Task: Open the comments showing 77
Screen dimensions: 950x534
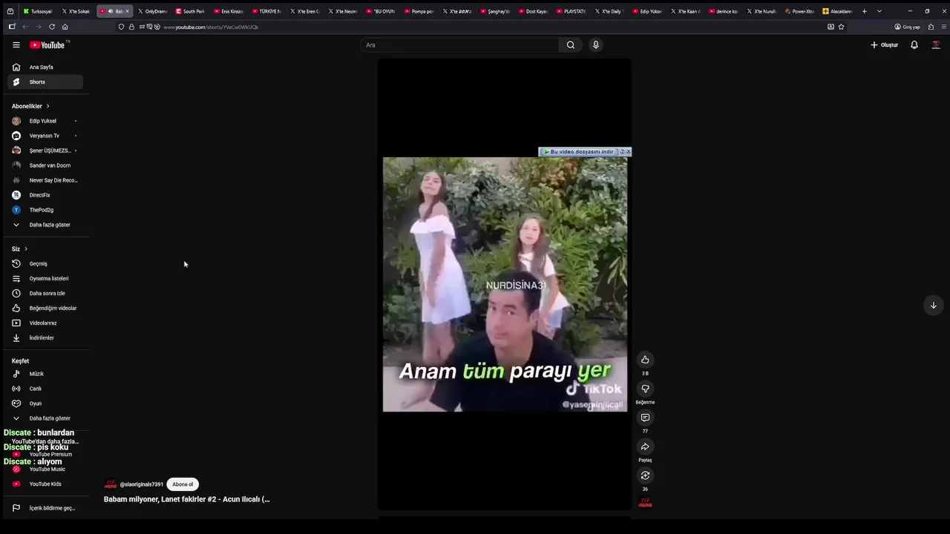Action: [x=645, y=418]
